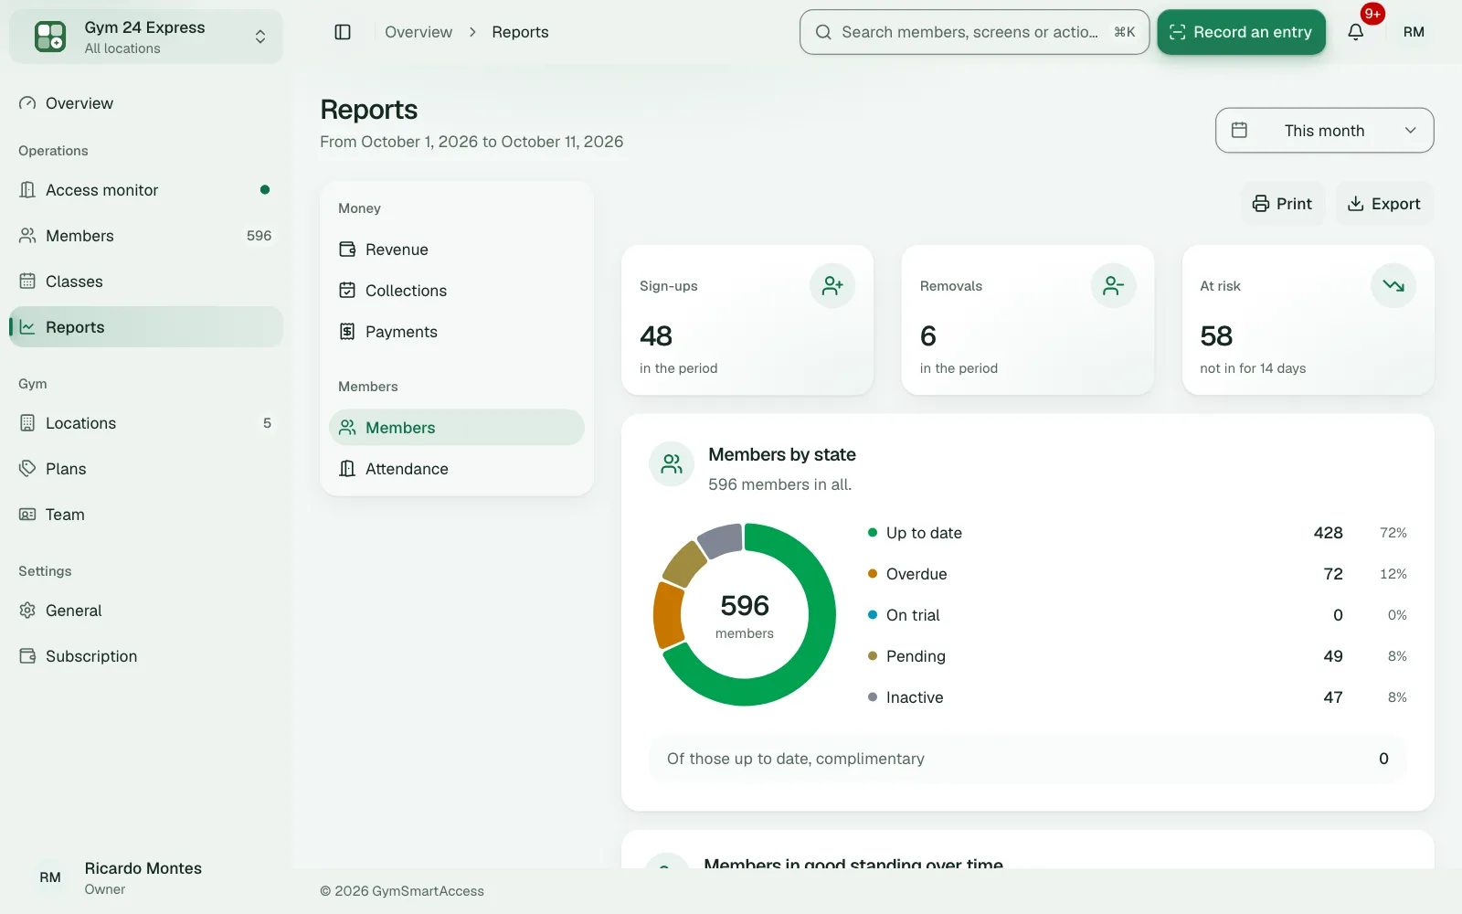Click the Overdue orange legend dot
Screen dimensions: 1462x914
[x=873, y=574]
